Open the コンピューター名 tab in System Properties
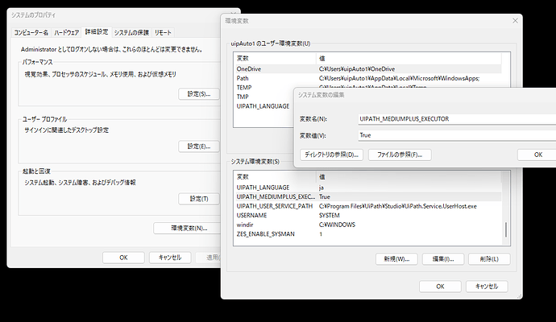The width and height of the screenshot is (556, 322). coord(31,32)
